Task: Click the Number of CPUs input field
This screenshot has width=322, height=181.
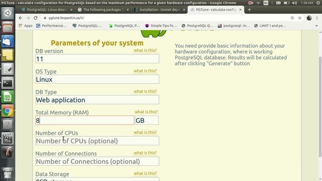Action: pos(97,141)
